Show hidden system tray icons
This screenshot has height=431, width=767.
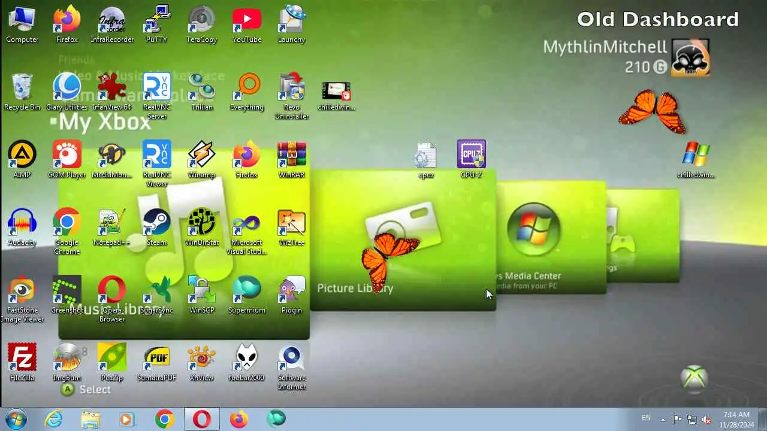663,419
